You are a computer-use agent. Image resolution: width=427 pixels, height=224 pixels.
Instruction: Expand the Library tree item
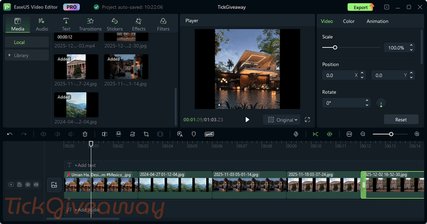point(9,55)
